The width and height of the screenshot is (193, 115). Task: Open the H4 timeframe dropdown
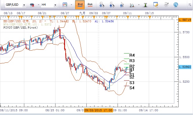point(55,5)
